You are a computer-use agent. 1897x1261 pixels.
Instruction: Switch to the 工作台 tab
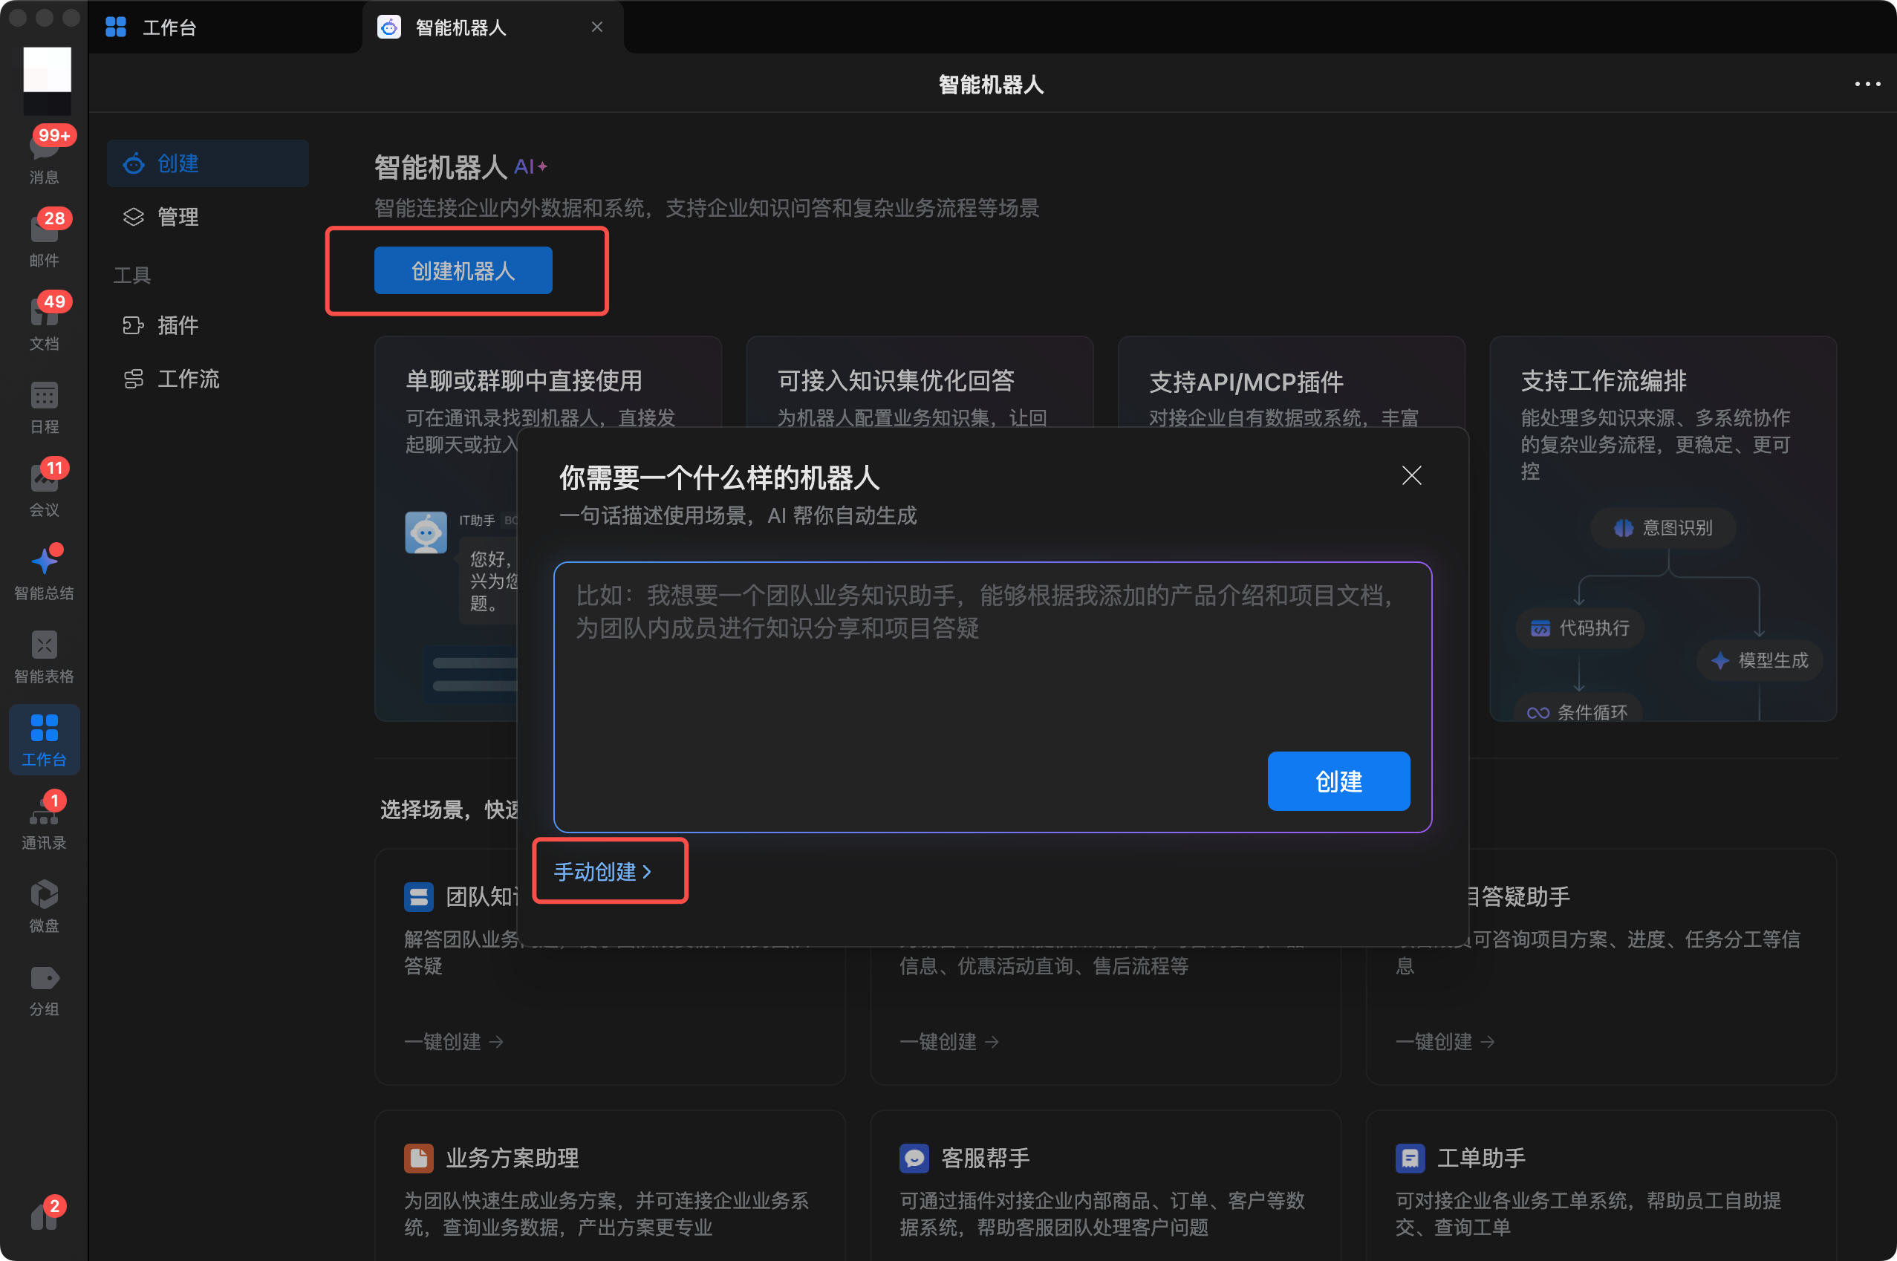[169, 27]
